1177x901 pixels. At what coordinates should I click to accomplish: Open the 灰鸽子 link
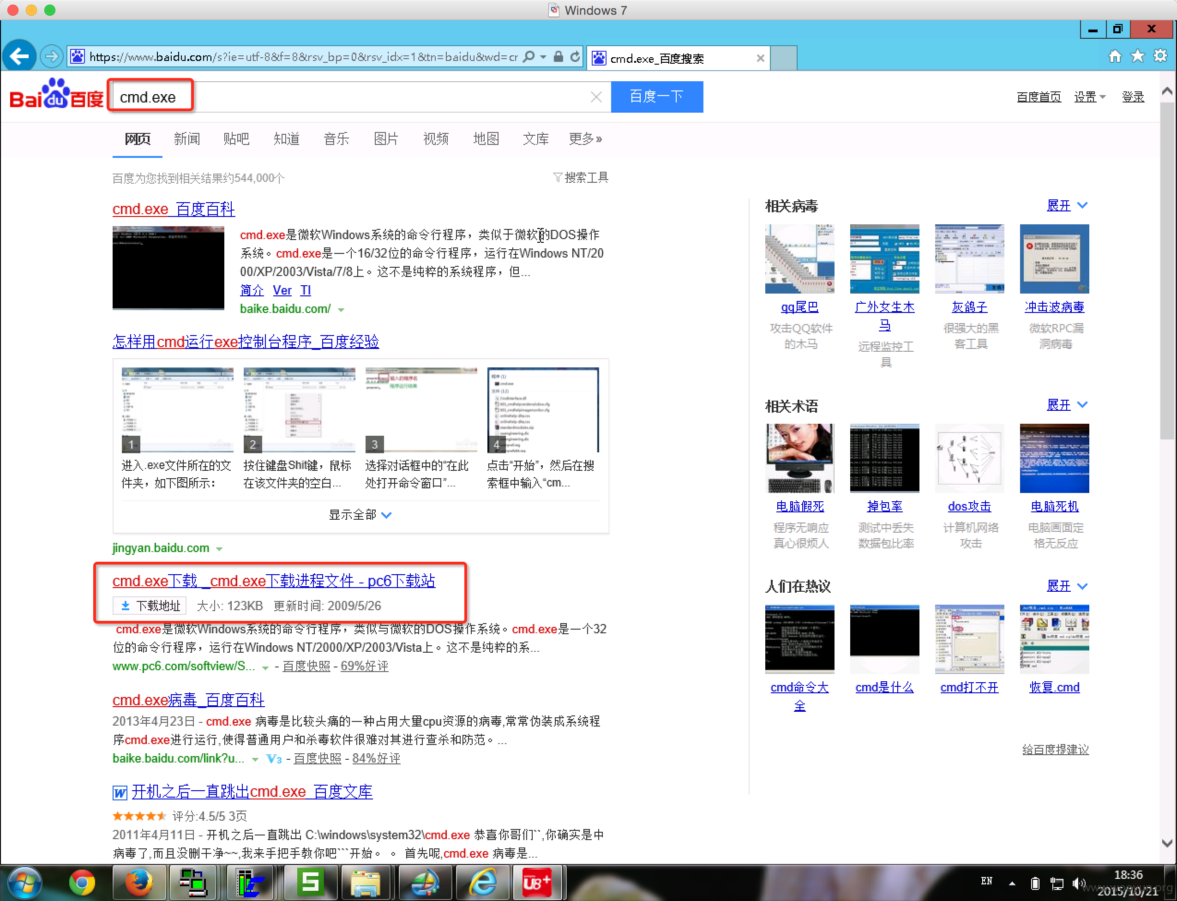pyautogui.click(x=969, y=307)
